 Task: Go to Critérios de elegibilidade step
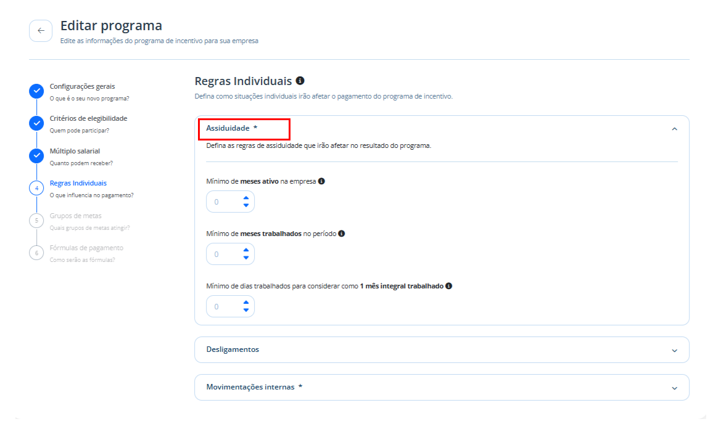pos(88,118)
